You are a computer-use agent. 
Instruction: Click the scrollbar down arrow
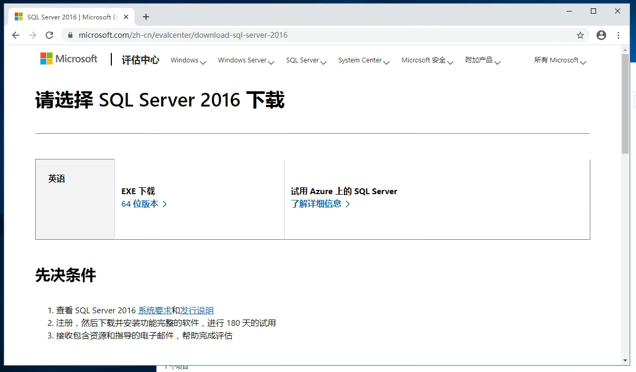(x=625, y=360)
